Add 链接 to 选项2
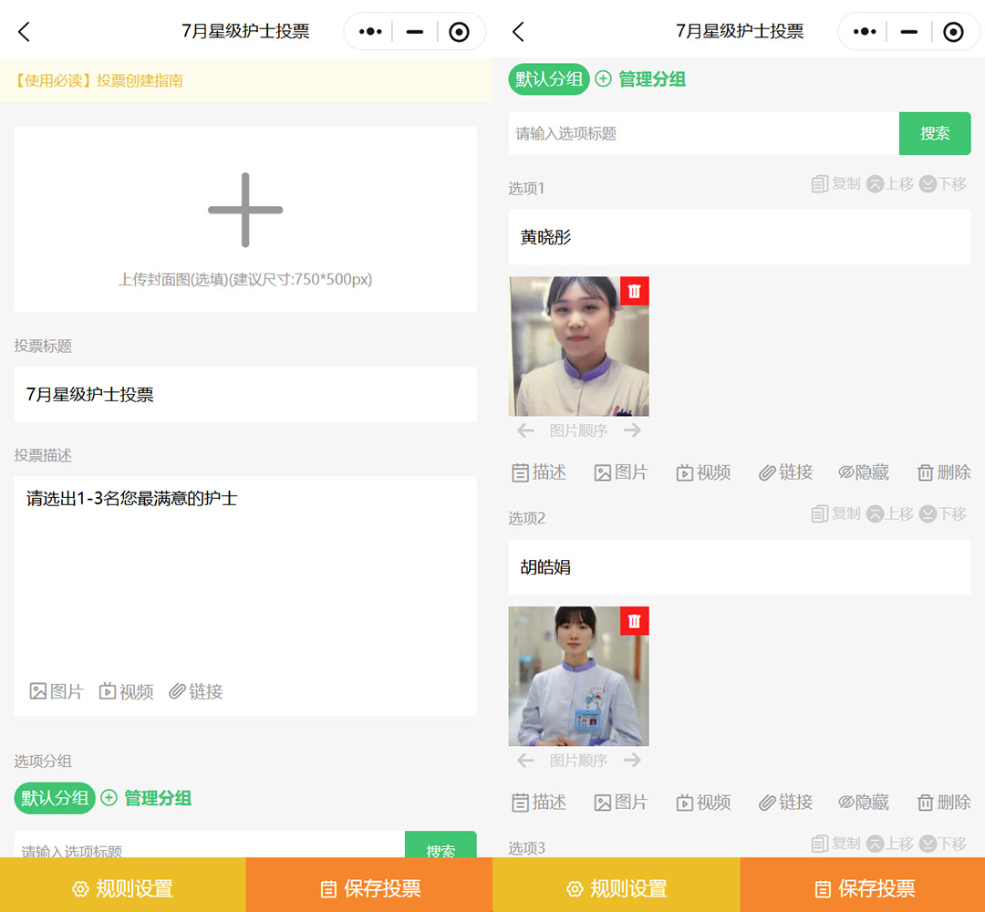 point(786,802)
